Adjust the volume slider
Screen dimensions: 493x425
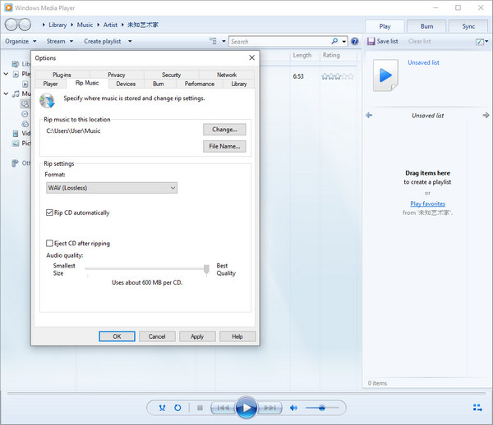pos(322,408)
